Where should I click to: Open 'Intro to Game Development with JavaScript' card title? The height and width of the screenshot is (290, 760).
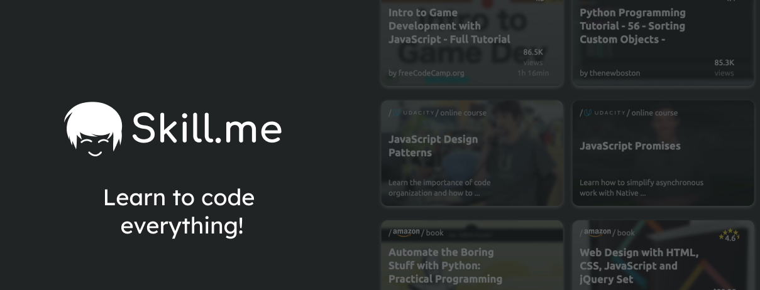point(449,26)
